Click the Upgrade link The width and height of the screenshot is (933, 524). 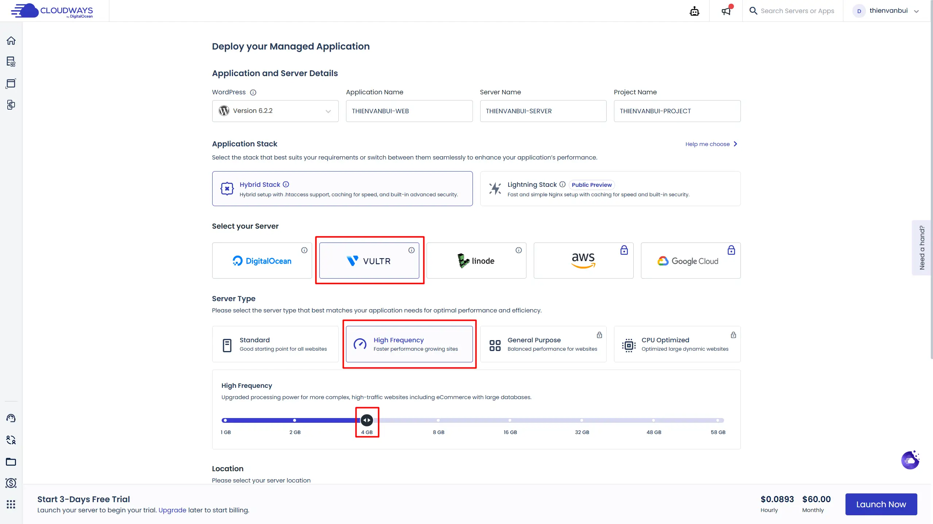[x=172, y=510]
